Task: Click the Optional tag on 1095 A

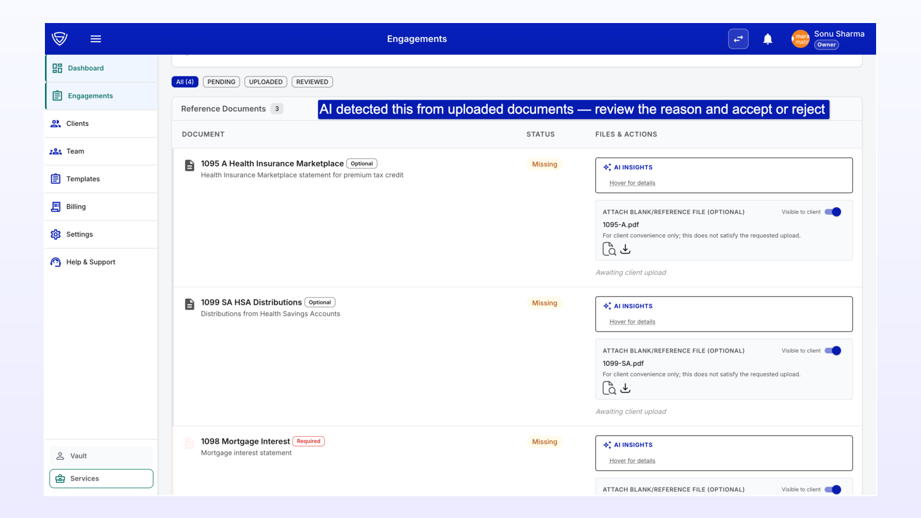Action: pyautogui.click(x=361, y=163)
